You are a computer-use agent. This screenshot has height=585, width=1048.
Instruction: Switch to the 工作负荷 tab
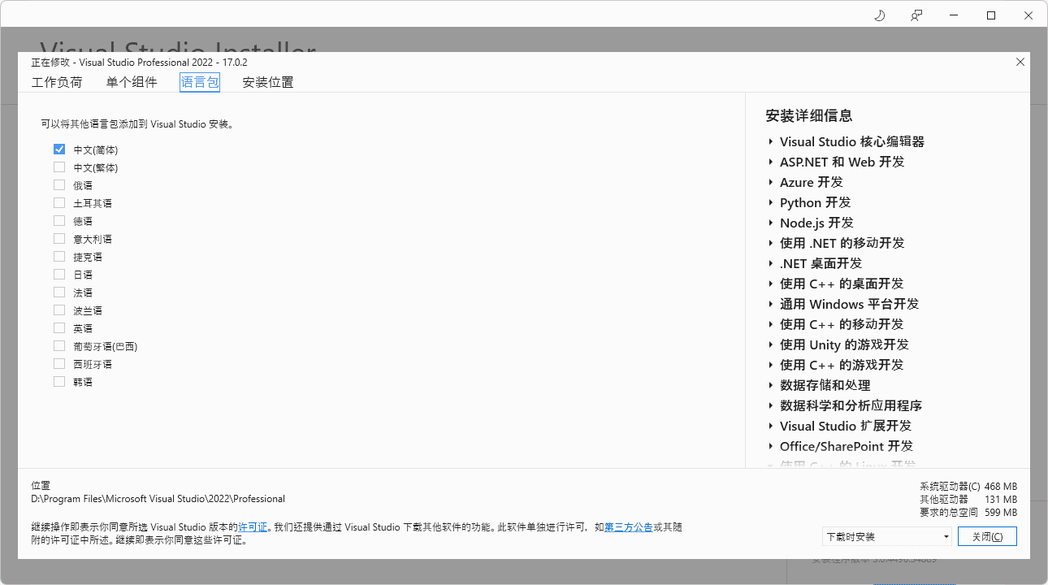click(x=57, y=81)
